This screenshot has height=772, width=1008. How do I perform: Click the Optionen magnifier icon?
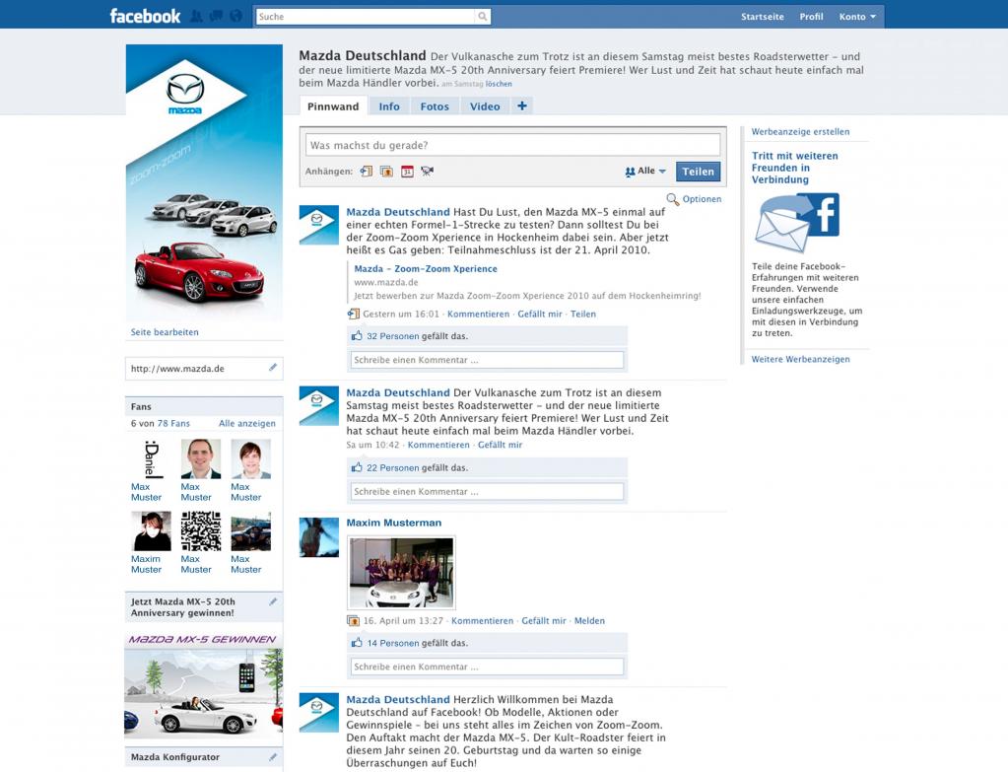tap(672, 199)
